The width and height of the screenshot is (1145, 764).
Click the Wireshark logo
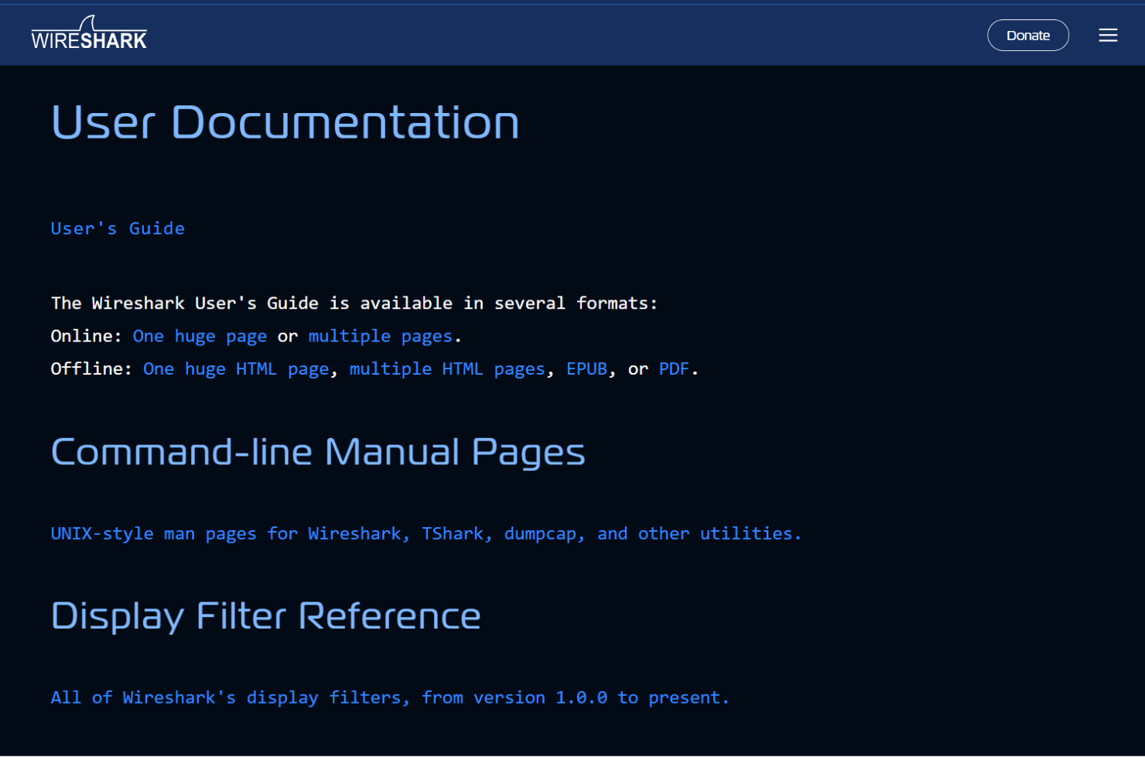pyautogui.click(x=89, y=34)
